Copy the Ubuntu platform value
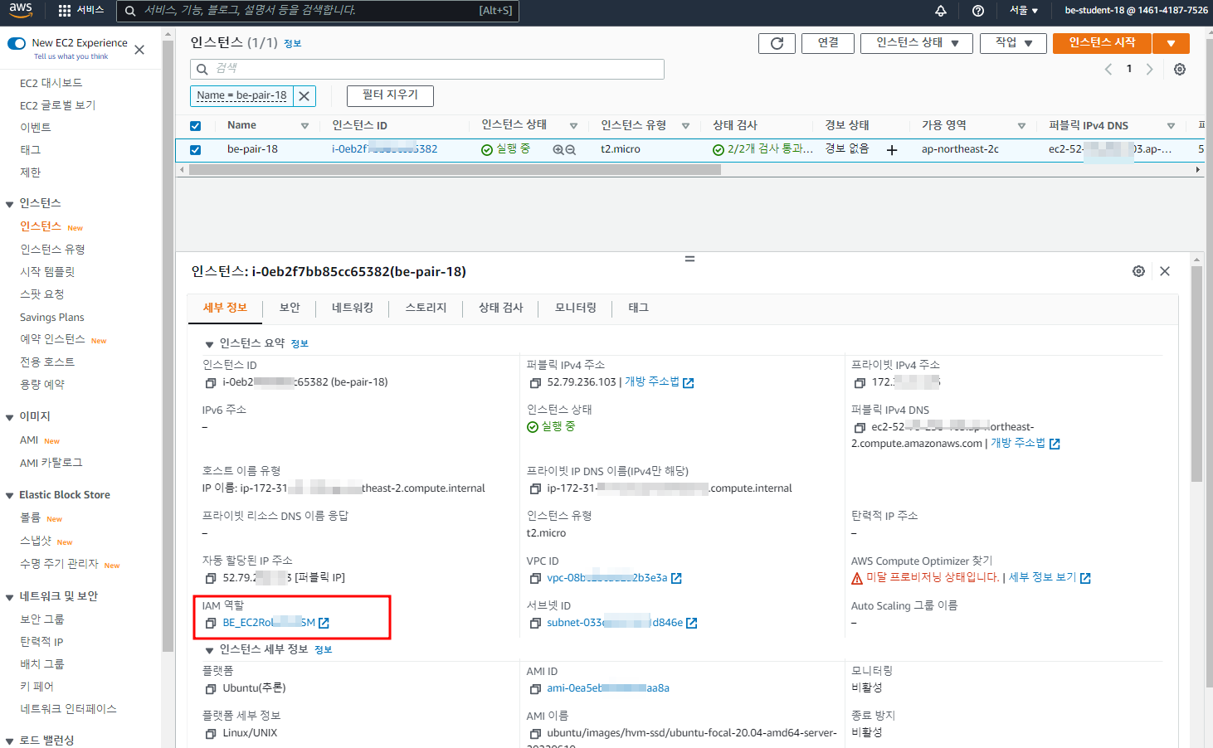Image resolution: width=1213 pixels, height=748 pixels. tap(211, 689)
